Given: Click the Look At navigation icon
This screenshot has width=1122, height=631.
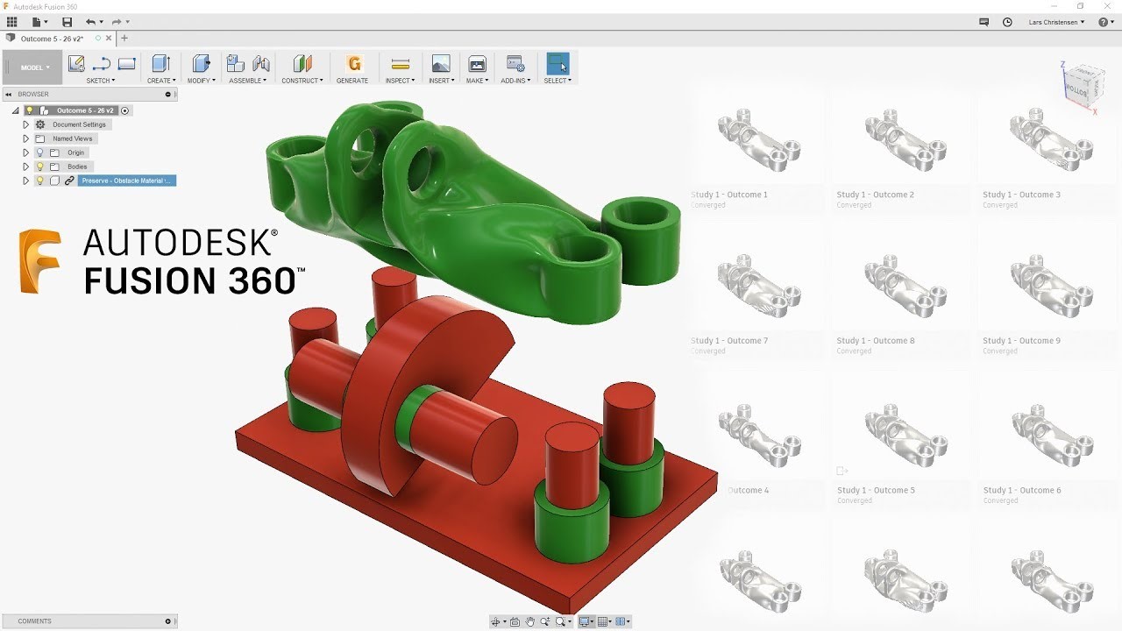Looking at the screenshot, I should click(x=515, y=621).
